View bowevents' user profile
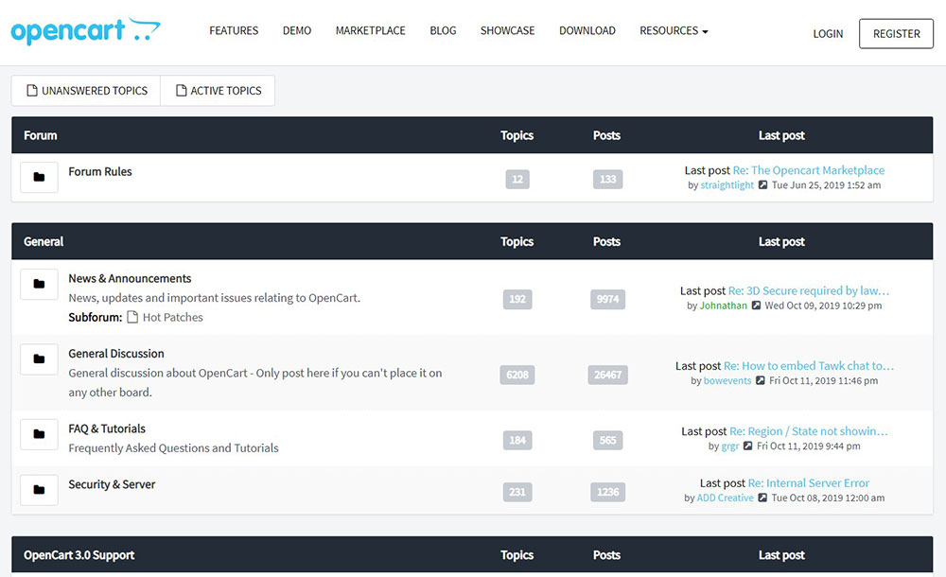Screen dimensions: 946x577 click(727, 381)
